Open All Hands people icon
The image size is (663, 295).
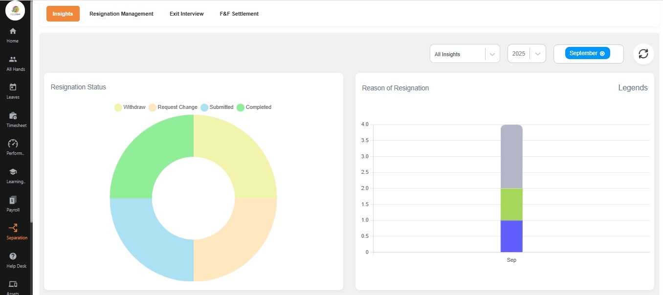(13, 60)
